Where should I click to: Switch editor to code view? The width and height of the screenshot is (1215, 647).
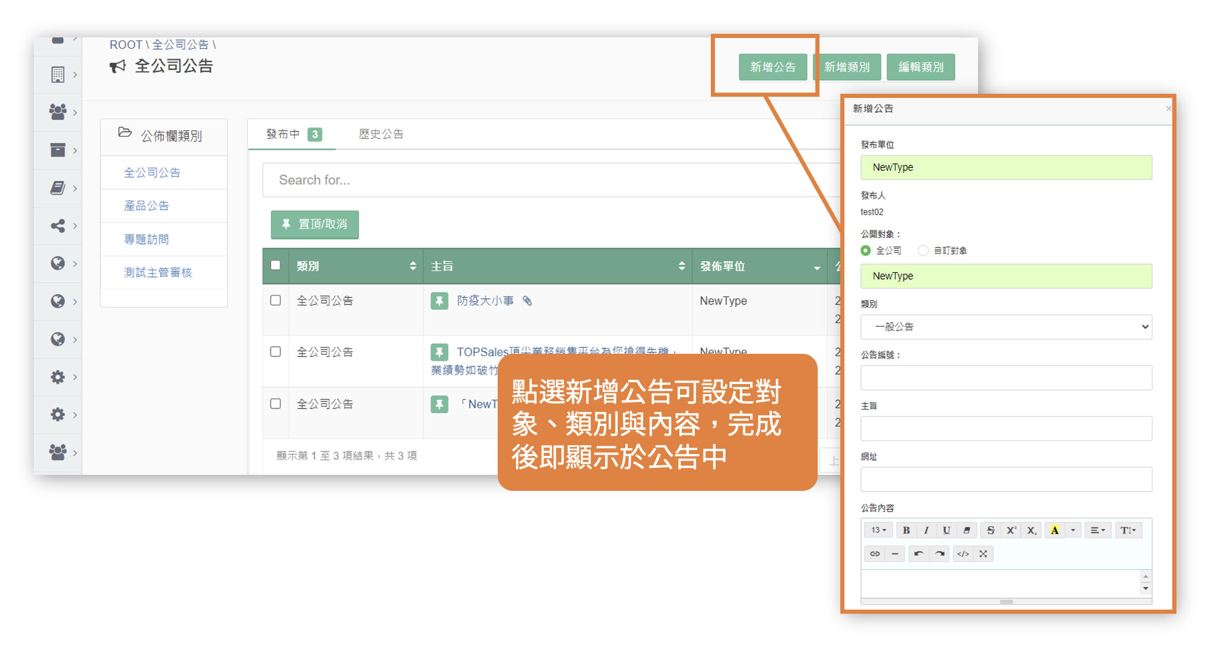coord(963,554)
